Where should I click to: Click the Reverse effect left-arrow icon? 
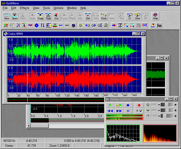(61, 25)
